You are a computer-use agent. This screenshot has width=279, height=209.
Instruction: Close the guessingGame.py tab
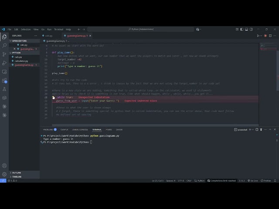click(x=90, y=36)
